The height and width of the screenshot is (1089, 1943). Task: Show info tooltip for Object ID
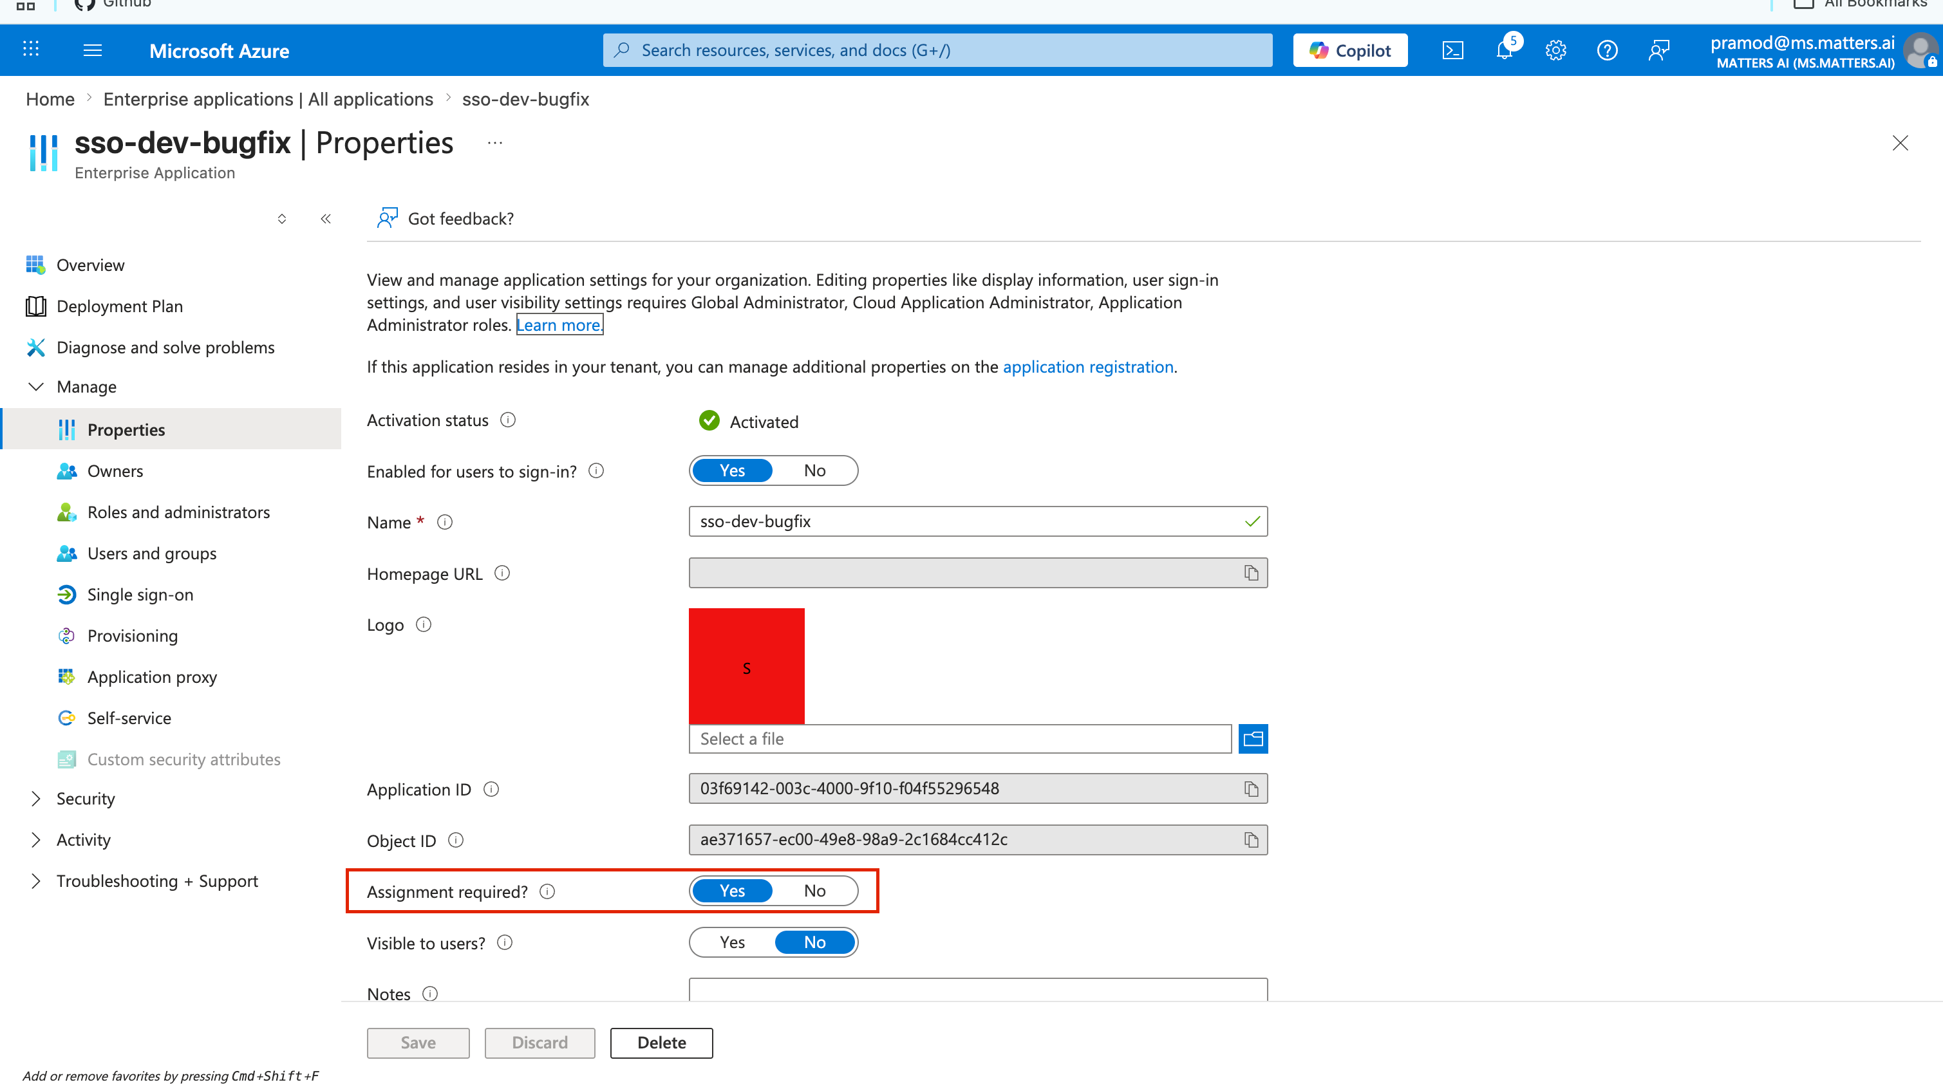[x=456, y=840]
